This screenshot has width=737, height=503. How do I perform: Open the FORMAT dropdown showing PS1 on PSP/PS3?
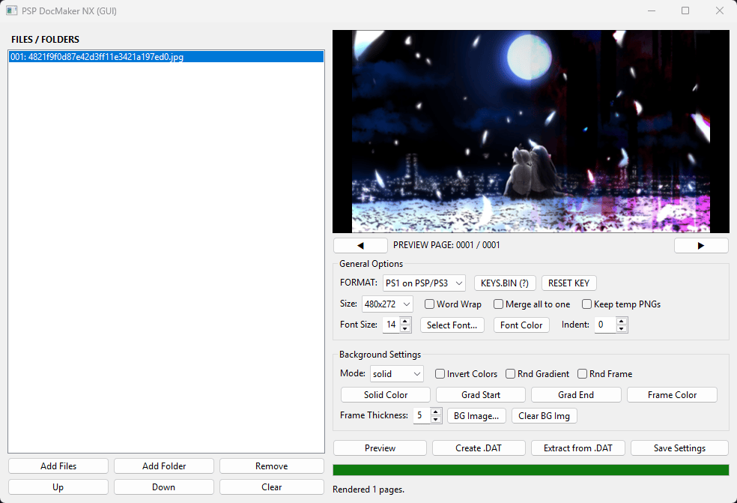point(425,283)
